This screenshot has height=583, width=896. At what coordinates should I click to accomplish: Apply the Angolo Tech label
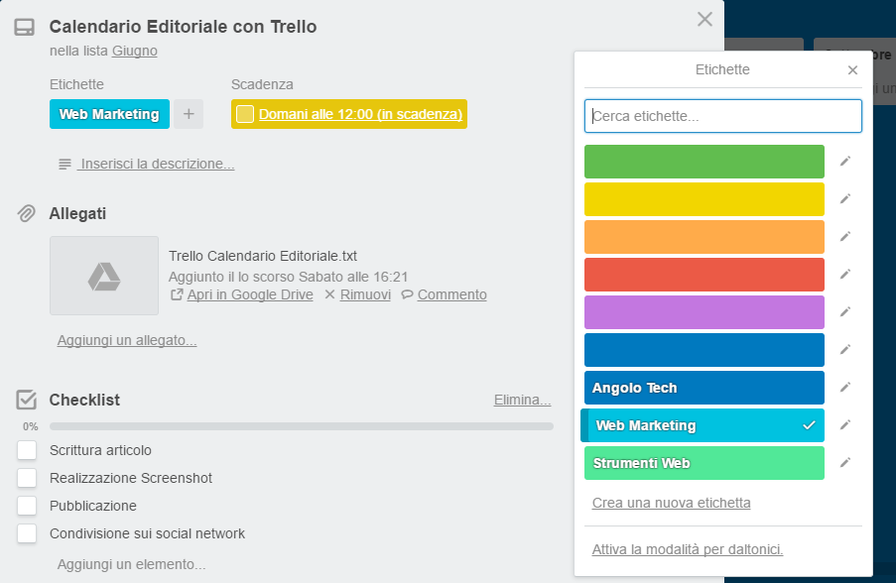point(704,388)
